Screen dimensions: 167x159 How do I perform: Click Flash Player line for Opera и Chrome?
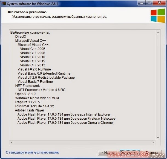click(x=65, y=123)
